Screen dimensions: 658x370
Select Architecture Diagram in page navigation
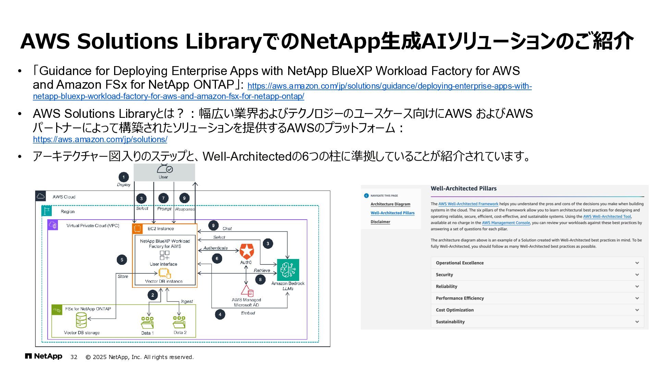390,204
